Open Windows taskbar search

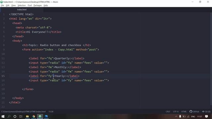9,116
